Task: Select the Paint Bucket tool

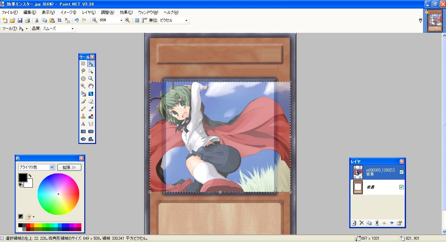Action: [83, 94]
